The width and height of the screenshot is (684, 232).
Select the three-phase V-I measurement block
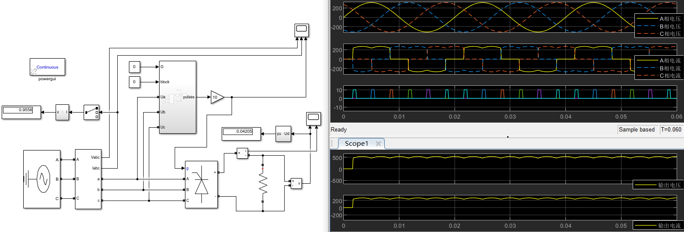click(88, 179)
